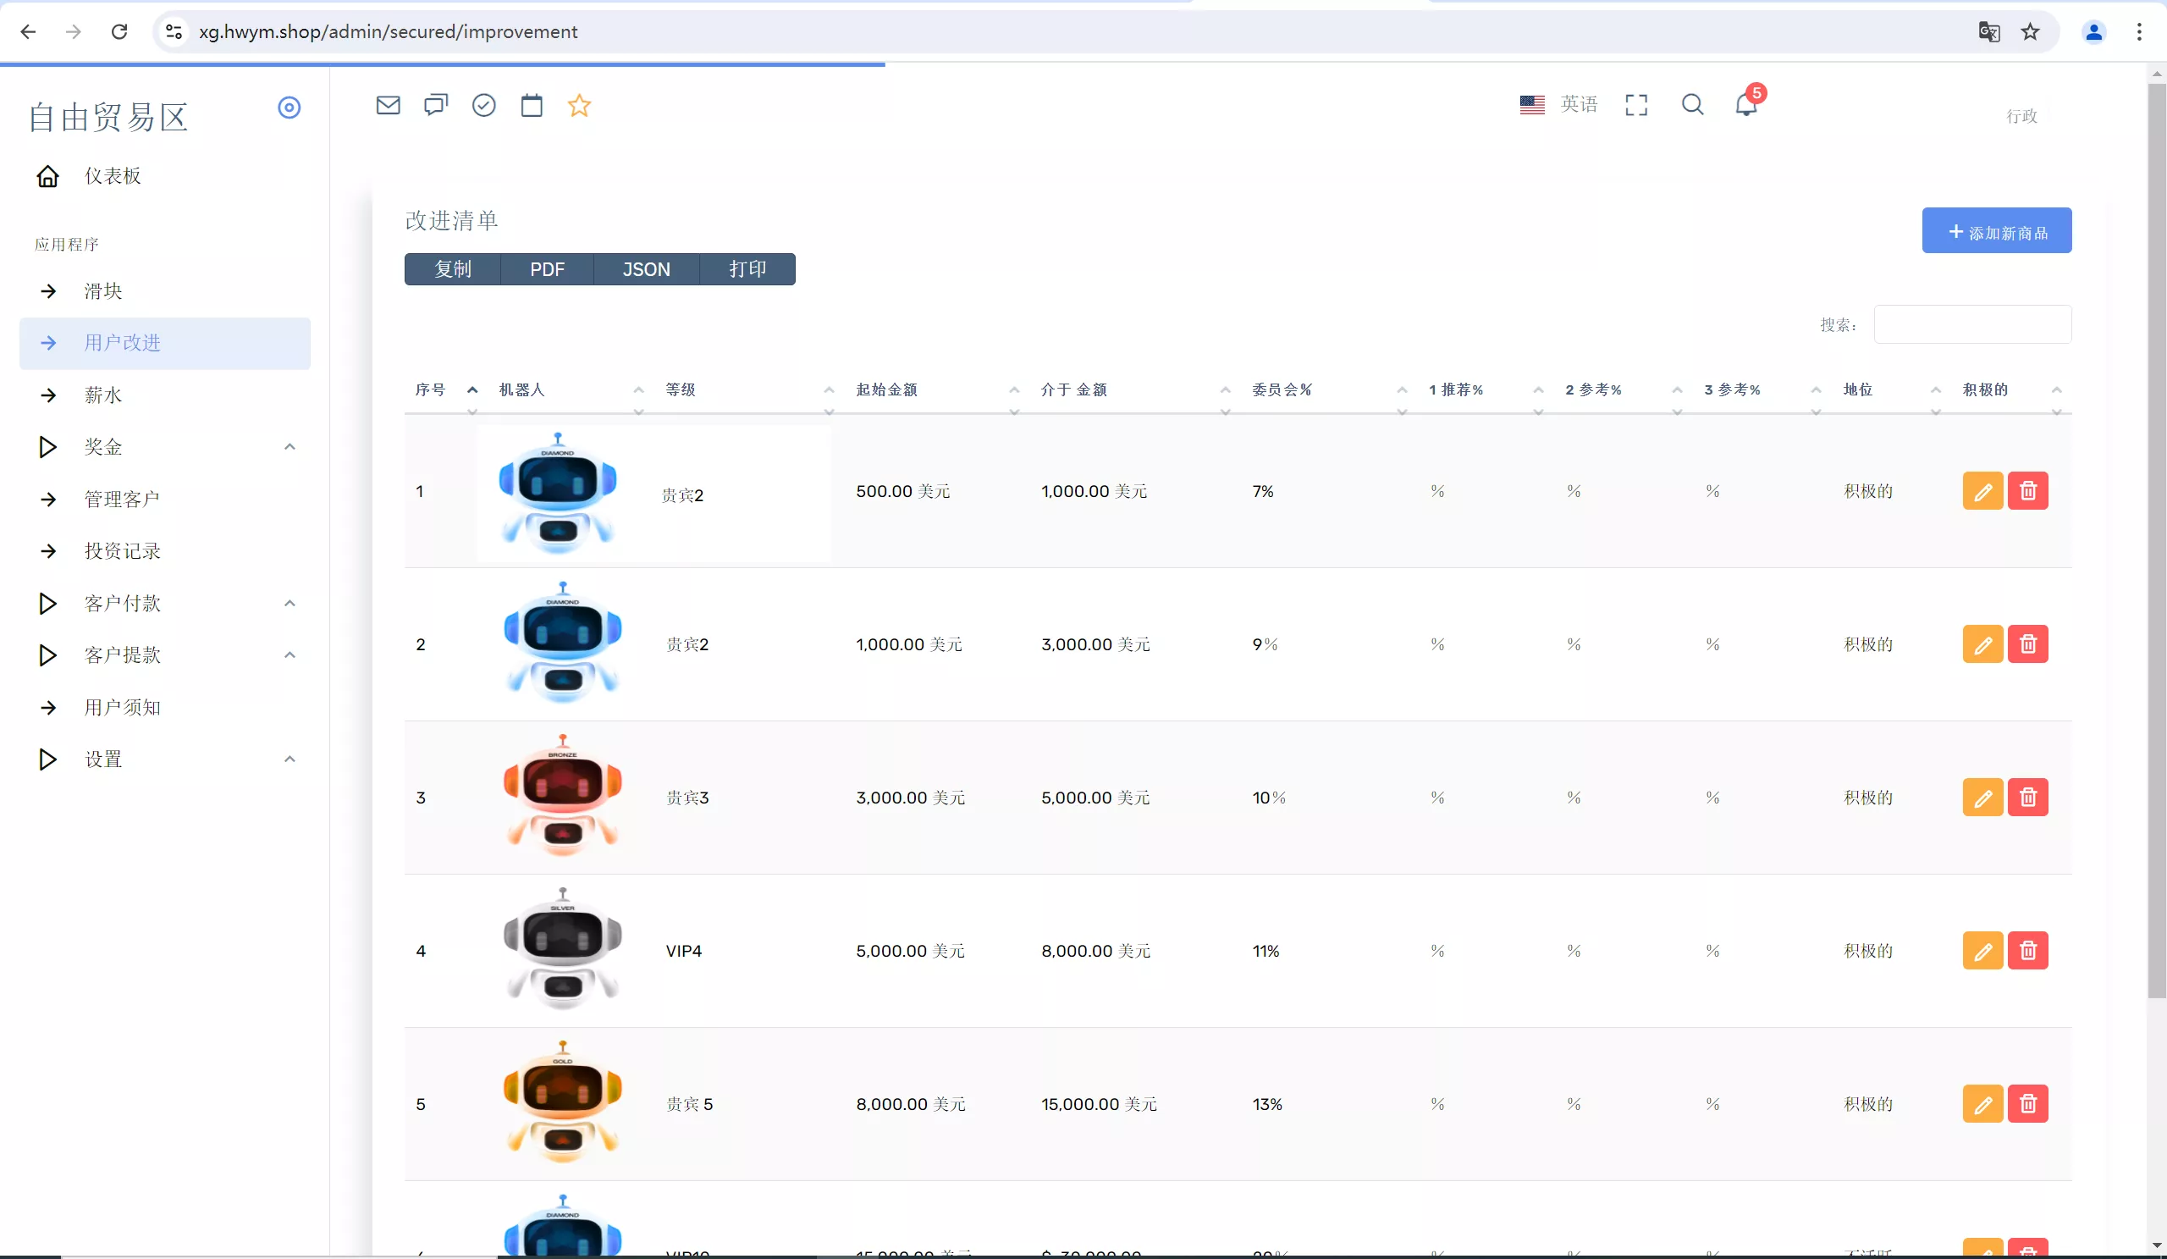Bookmark the page via address bar star
The width and height of the screenshot is (2167, 1259).
pyautogui.click(x=2030, y=31)
